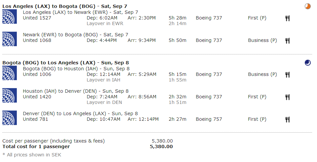Click the Business (P) cabin on United 1068
Screen dimensions: 317x162
[x=262, y=40]
